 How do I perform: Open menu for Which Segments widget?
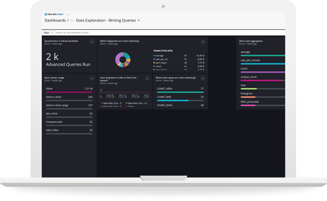[x=203, y=42]
